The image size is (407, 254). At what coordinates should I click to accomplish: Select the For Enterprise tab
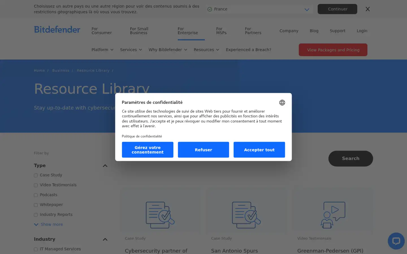tap(188, 31)
